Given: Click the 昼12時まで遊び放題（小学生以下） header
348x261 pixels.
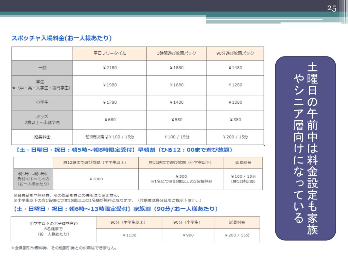Looking at the screenshot, I should 181,163.
